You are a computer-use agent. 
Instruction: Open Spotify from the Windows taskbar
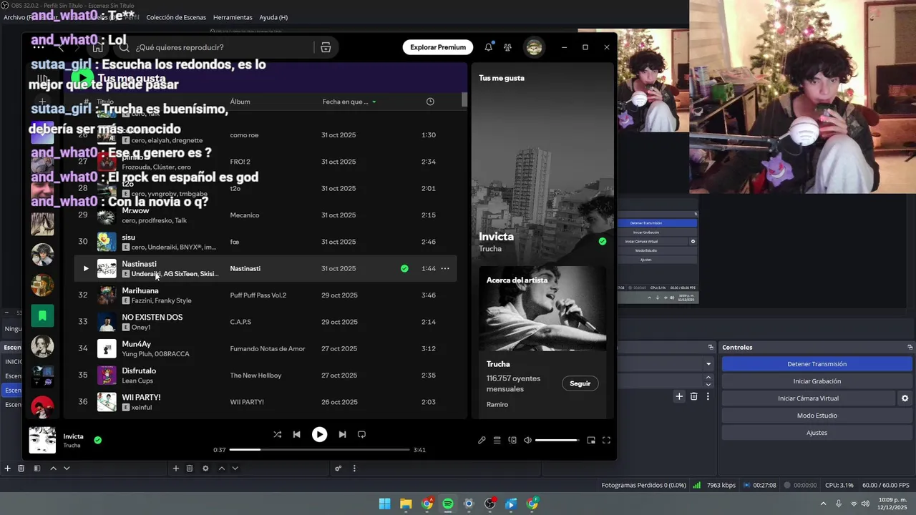448,504
